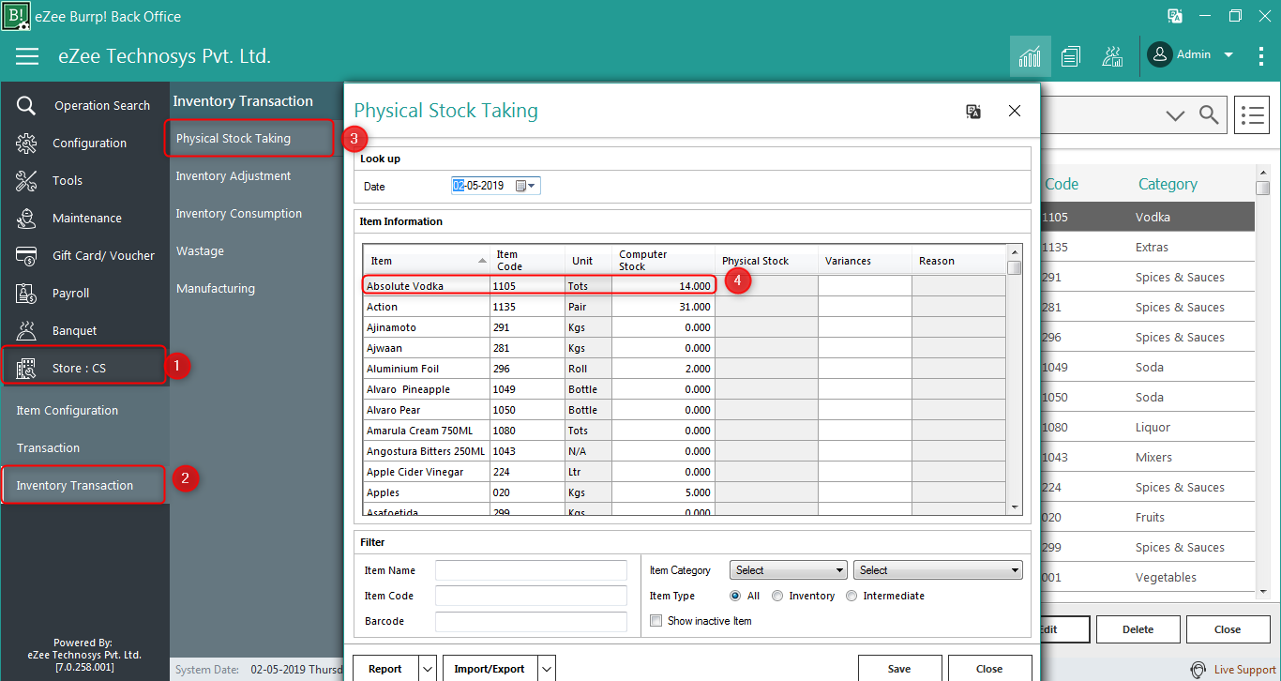
Task: Click the Banquet cloche icon
Action: [26, 331]
